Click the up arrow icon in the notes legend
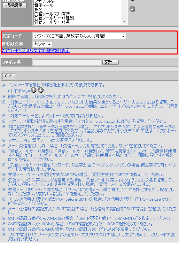 (x=34, y=90)
